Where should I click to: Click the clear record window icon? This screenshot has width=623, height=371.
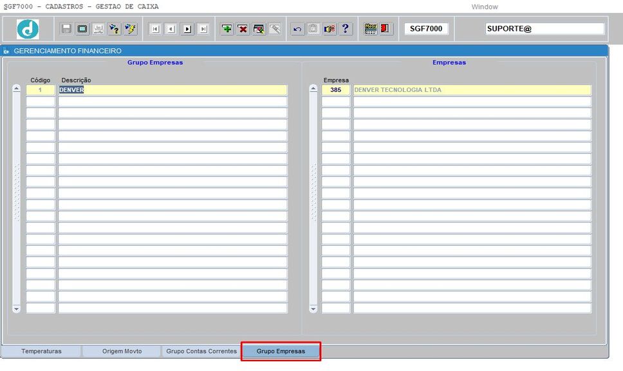pyautogui.click(x=259, y=28)
